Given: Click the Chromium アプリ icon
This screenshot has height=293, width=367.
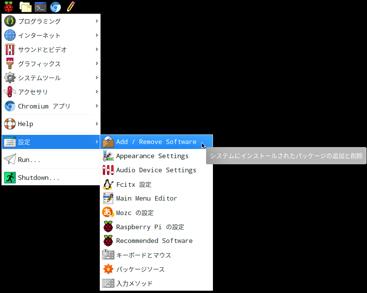Looking at the screenshot, I should 10,106.
